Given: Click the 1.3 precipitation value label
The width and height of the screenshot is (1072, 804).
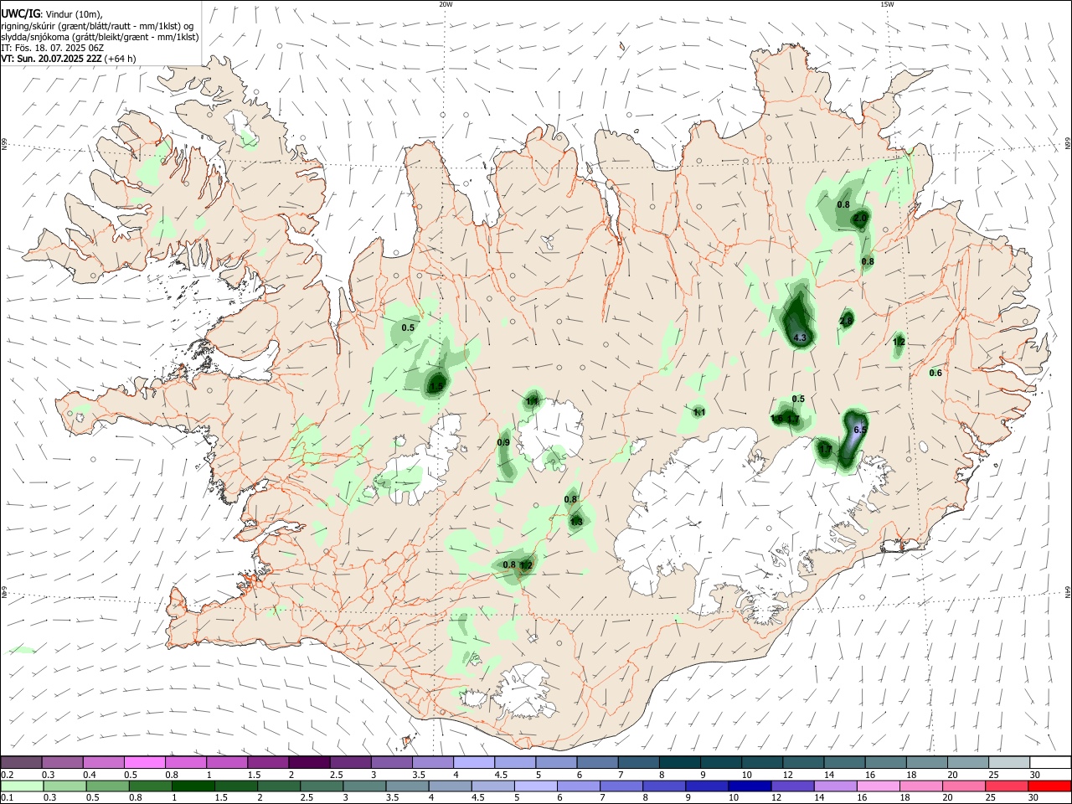Looking at the screenshot, I should [576, 522].
